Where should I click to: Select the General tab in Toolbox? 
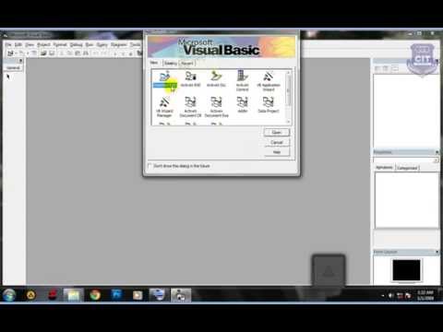point(13,68)
